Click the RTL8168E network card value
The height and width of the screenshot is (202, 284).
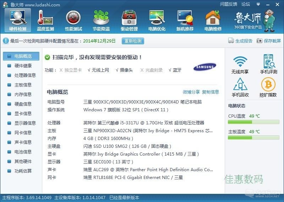click(x=133, y=178)
